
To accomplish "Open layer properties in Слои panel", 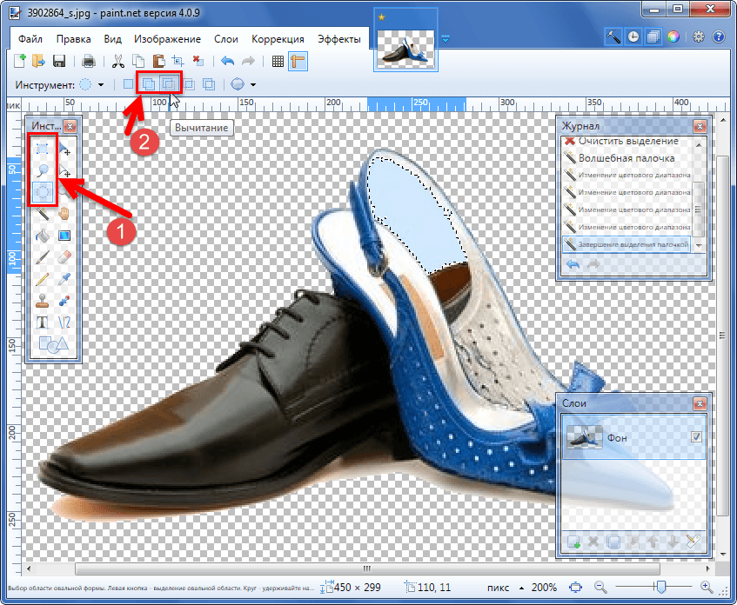I will tap(693, 542).
